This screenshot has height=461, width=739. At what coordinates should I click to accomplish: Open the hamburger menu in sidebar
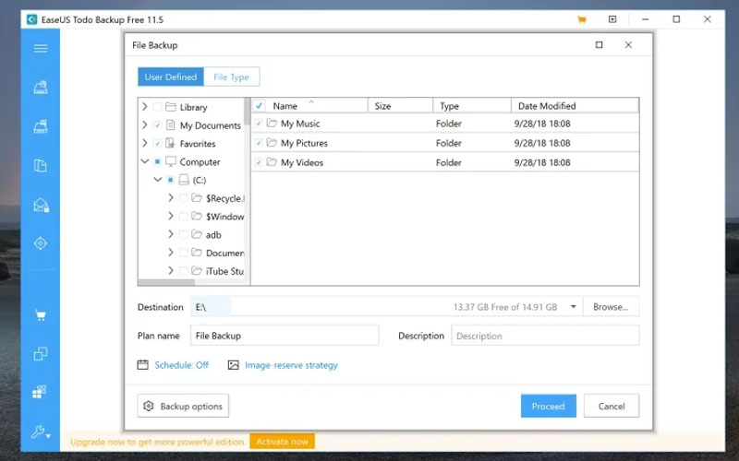[41, 49]
